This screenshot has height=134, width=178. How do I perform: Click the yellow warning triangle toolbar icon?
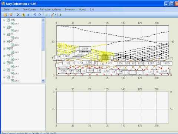(23, 15)
